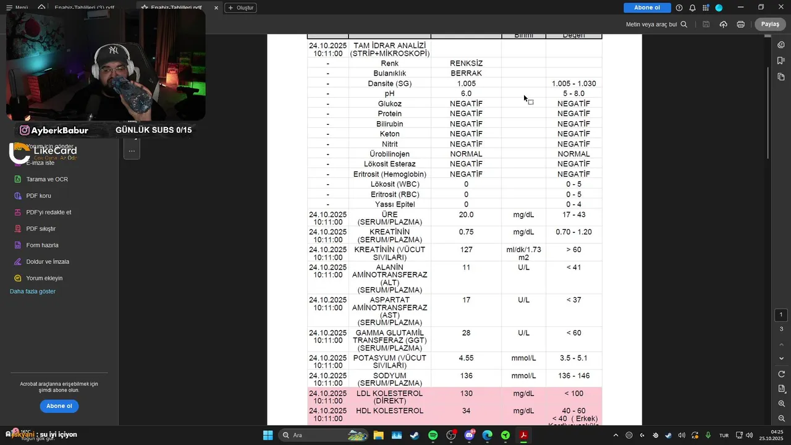791x445 pixels.
Task: Click the help question mark icon
Action: [x=679, y=7]
